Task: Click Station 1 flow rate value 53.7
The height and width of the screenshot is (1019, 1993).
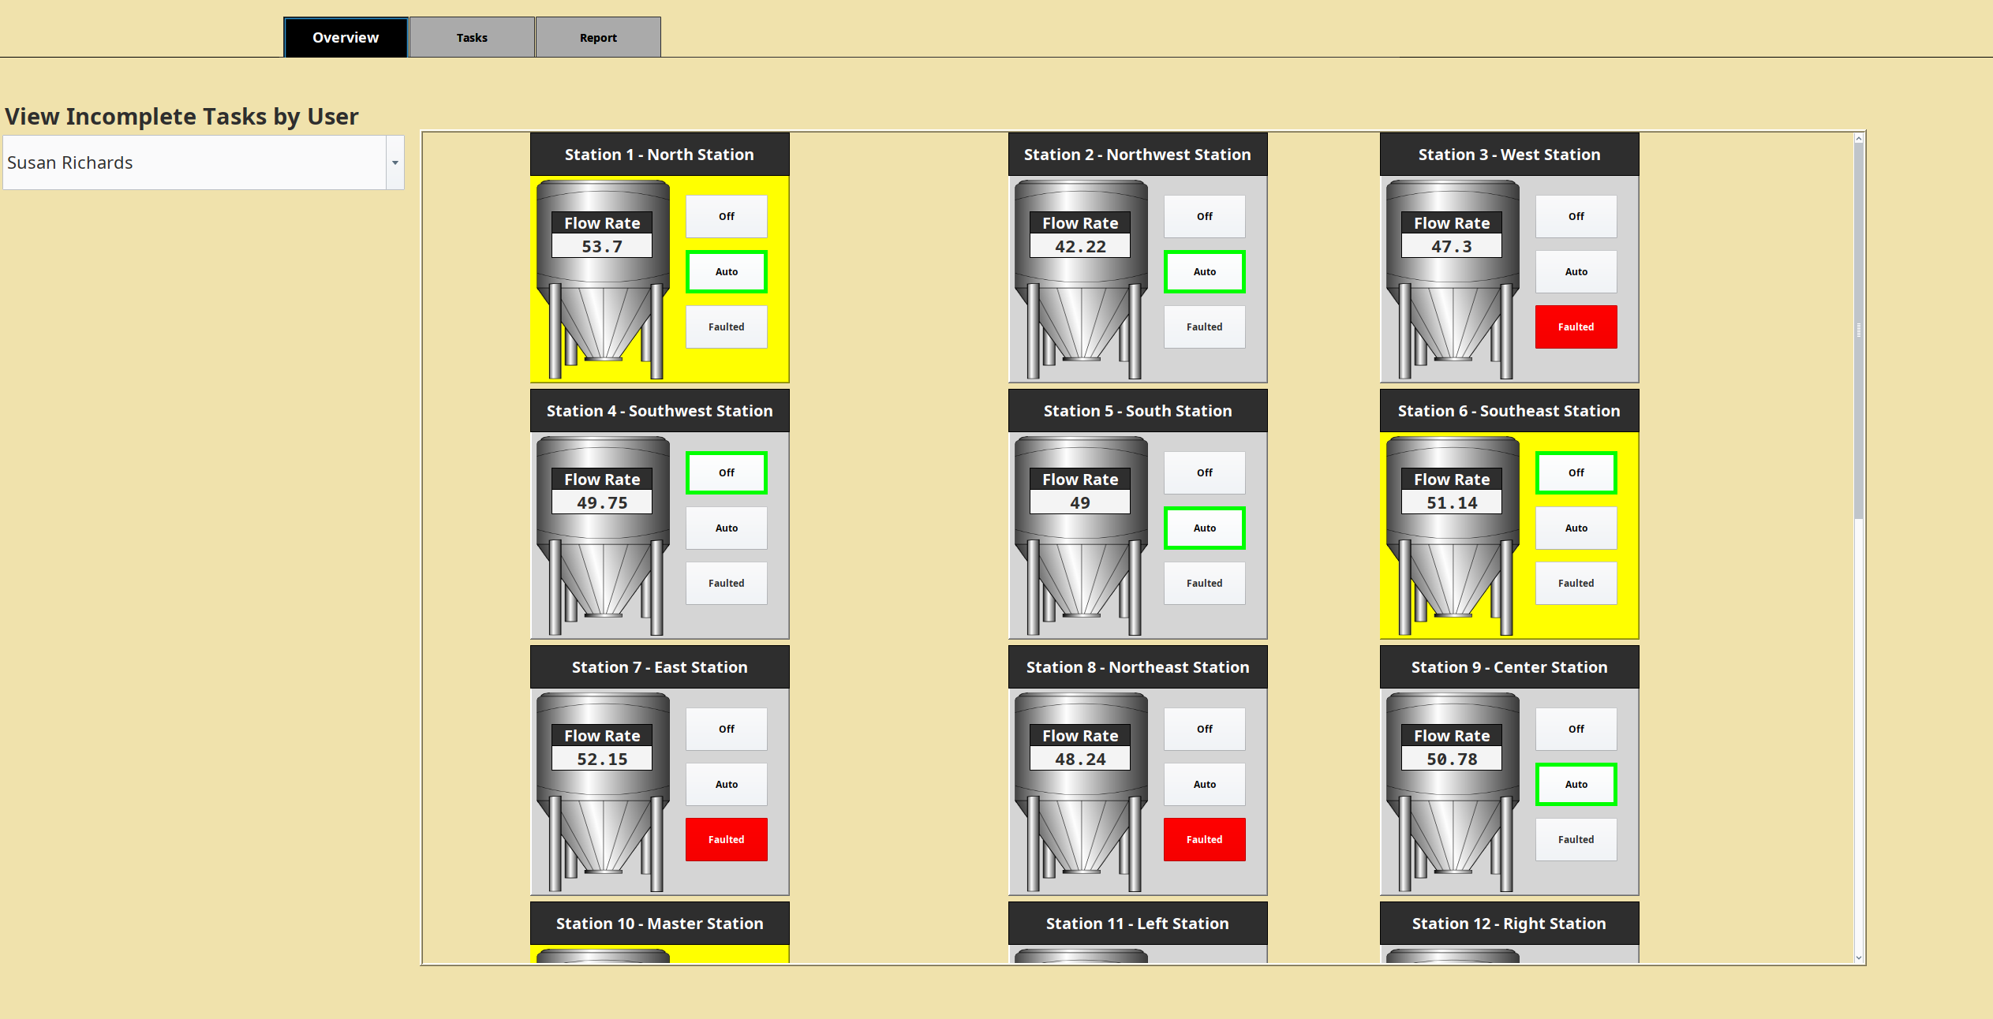Action: [602, 246]
